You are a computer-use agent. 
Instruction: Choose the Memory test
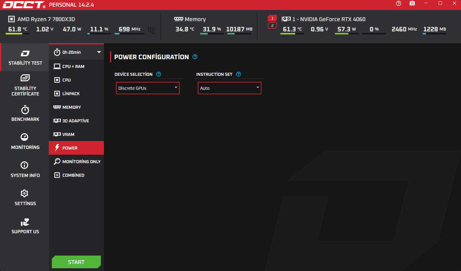[x=76, y=107]
